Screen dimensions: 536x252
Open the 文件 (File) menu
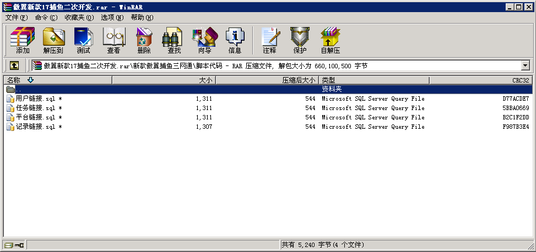[16, 18]
